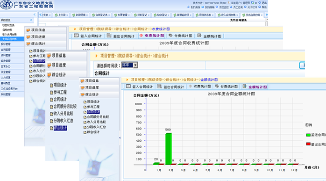Select 金额统计图 in 收费统计图 window toolbar
Viewport: 326px width, 181px height.
pyautogui.click(x=209, y=36)
